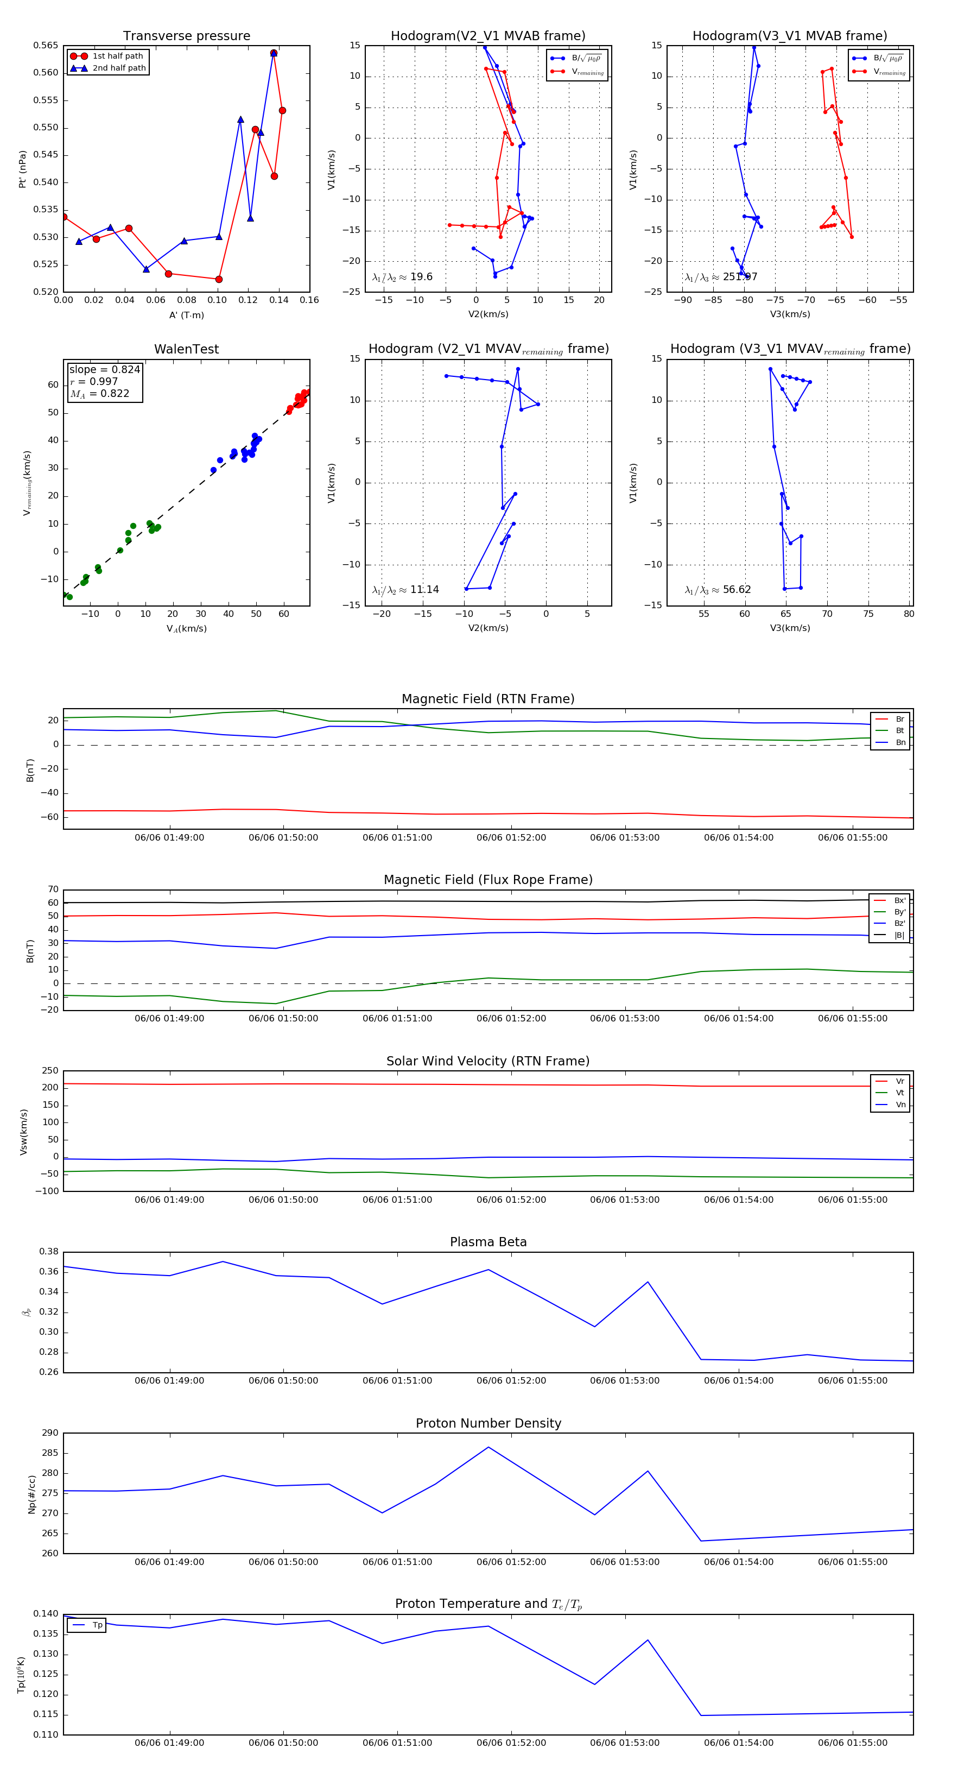Click the 'Vn' legend entry
977x1792 pixels.
pyautogui.click(x=891, y=1105)
